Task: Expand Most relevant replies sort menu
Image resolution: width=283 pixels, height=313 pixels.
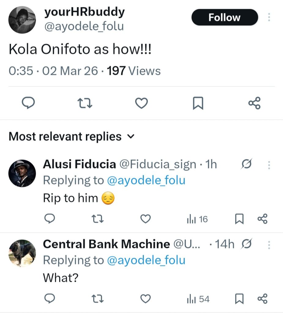Action: tap(131, 137)
